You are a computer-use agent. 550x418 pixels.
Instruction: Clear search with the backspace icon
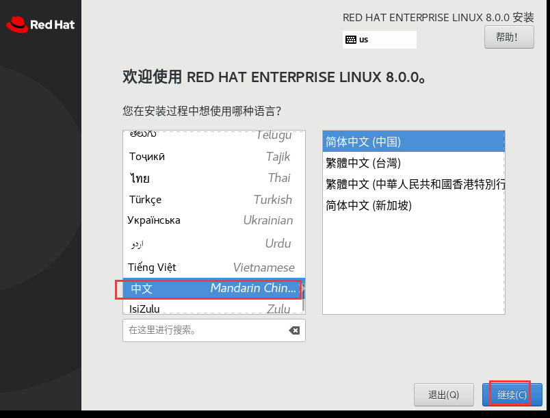[x=294, y=330]
